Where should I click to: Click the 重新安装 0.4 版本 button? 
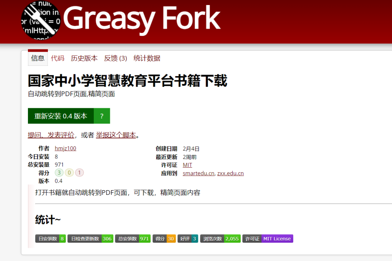tap(61, 116)
